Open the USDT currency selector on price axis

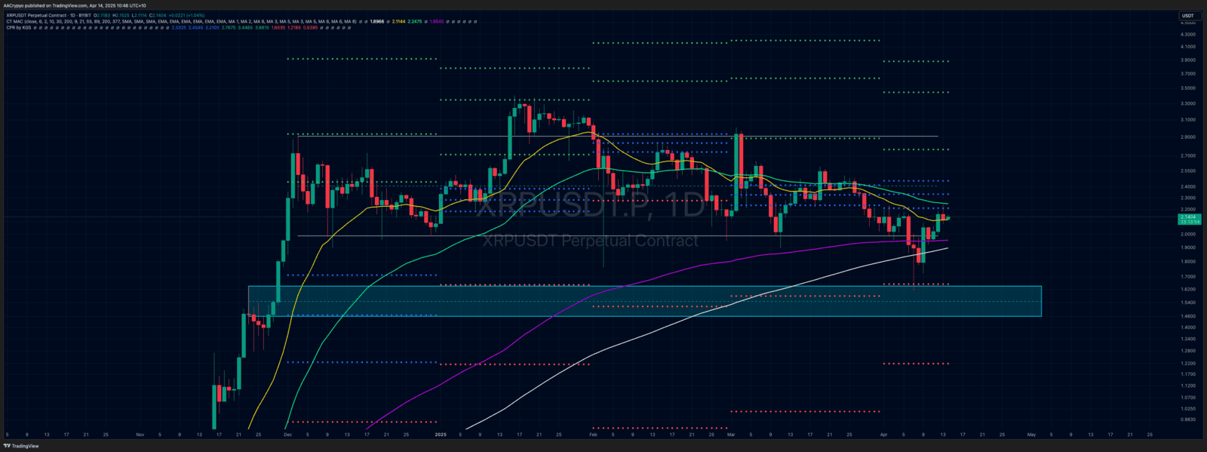(x=1187, y=15)
